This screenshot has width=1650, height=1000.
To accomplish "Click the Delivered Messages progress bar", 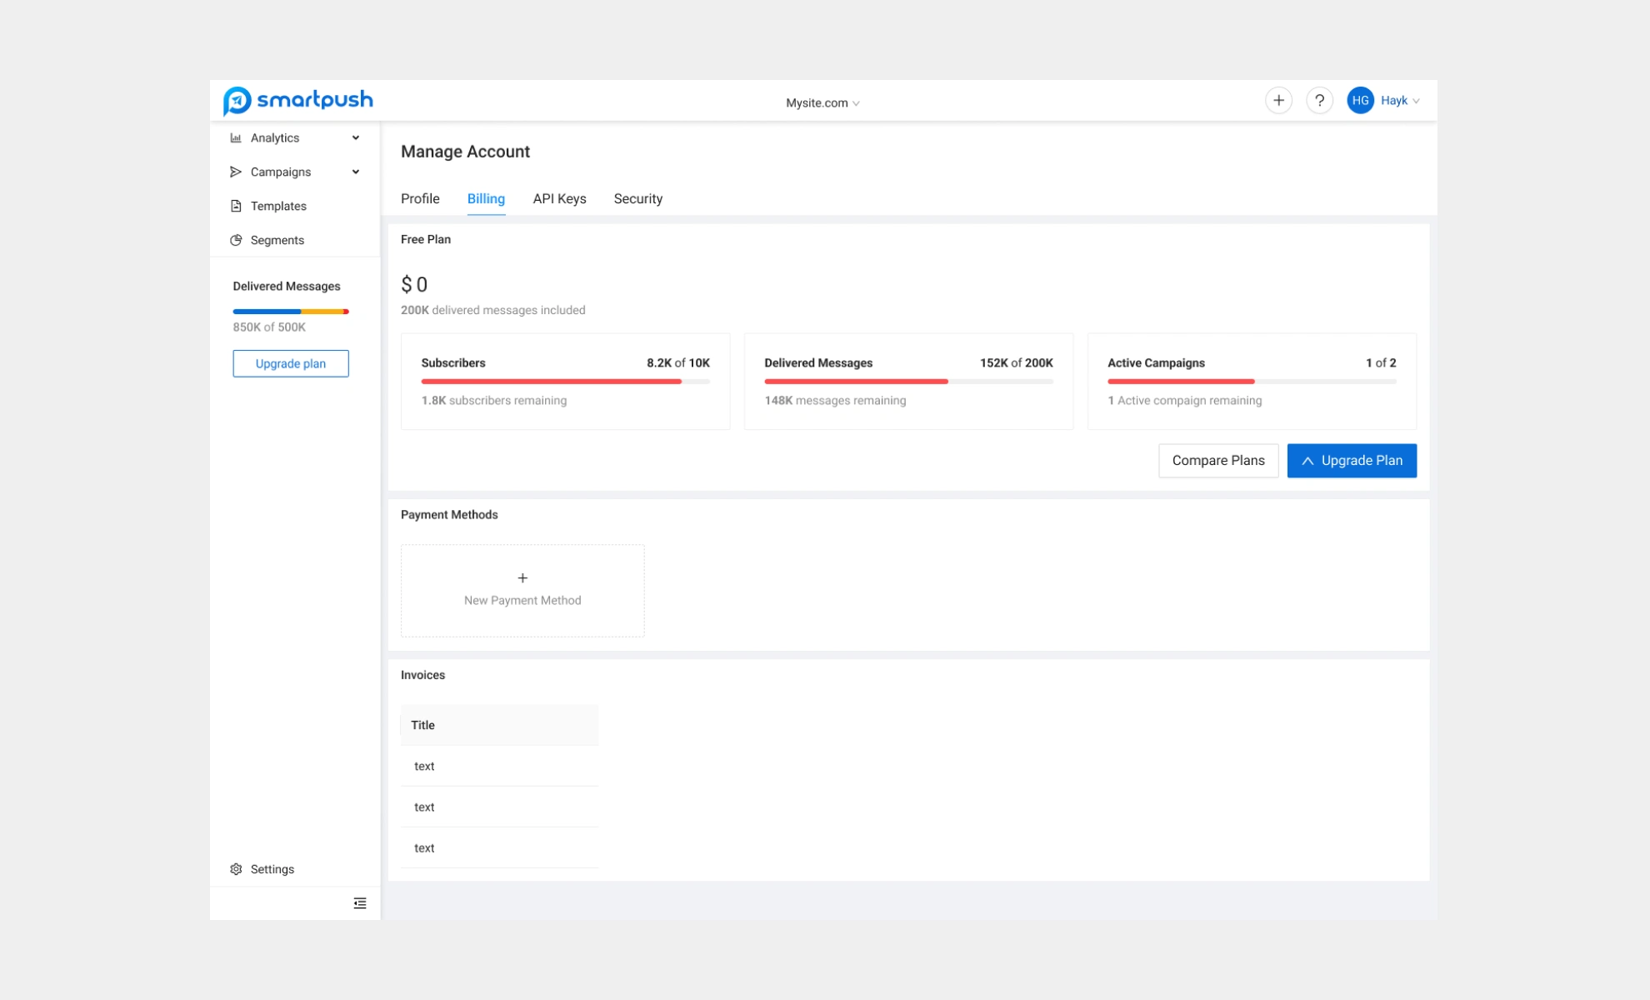I will coord(290,311).
